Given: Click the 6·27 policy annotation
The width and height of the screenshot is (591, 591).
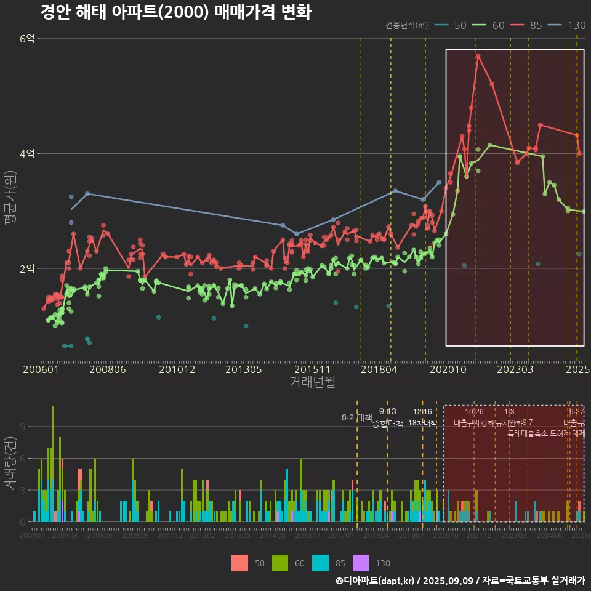Looking at the screenshot, I should pos(576,412).
